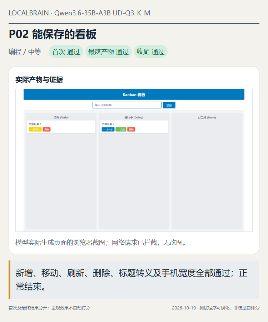Click blue 上一步 button on 示例任务 2
The width and height of the screenshot is (268, 322).
pos(108,130)
